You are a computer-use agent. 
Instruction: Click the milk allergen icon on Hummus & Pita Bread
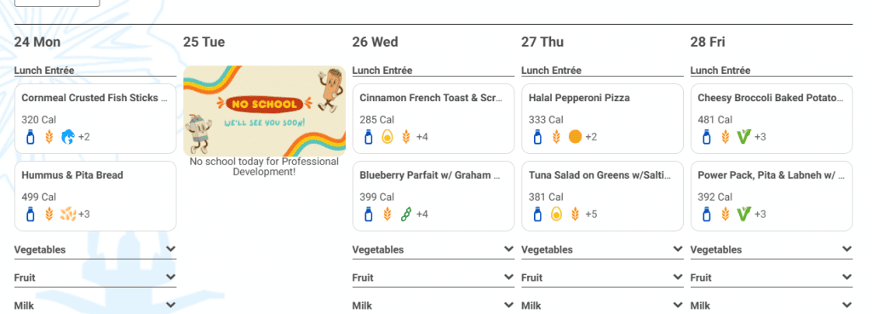[31, 214]
